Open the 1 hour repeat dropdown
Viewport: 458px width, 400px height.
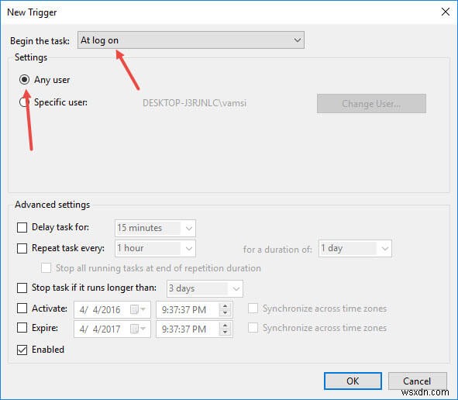[x=155, y=248]
